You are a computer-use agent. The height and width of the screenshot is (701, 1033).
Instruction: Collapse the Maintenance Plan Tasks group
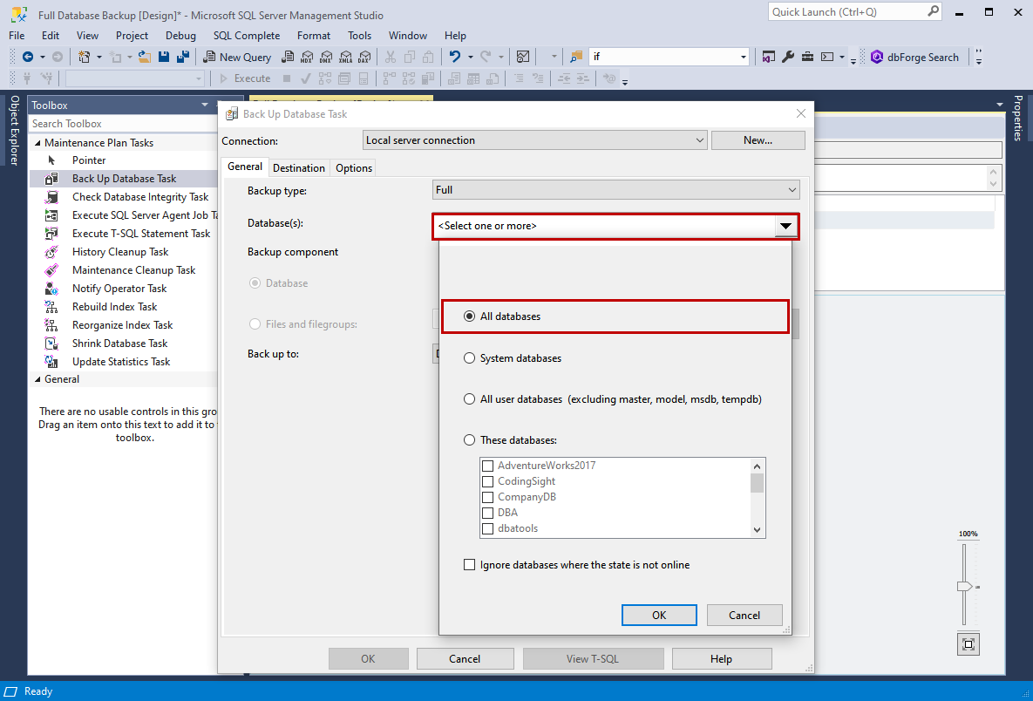37,143
